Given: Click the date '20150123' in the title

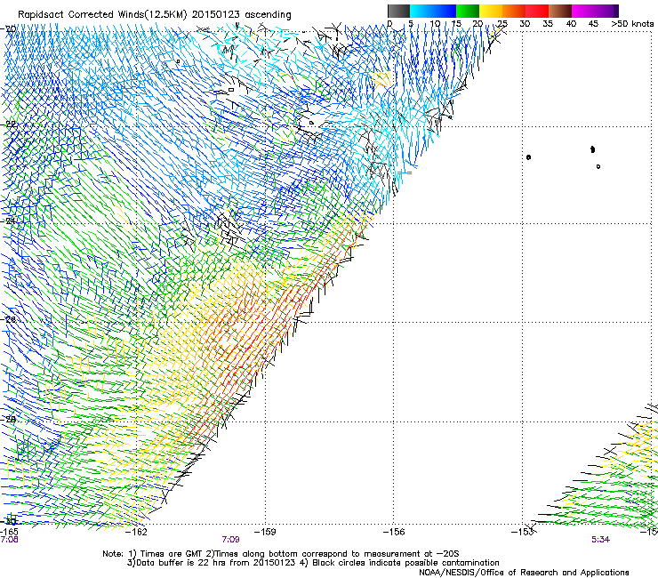Looking at the screenshot, I should (x=216, y=14).
